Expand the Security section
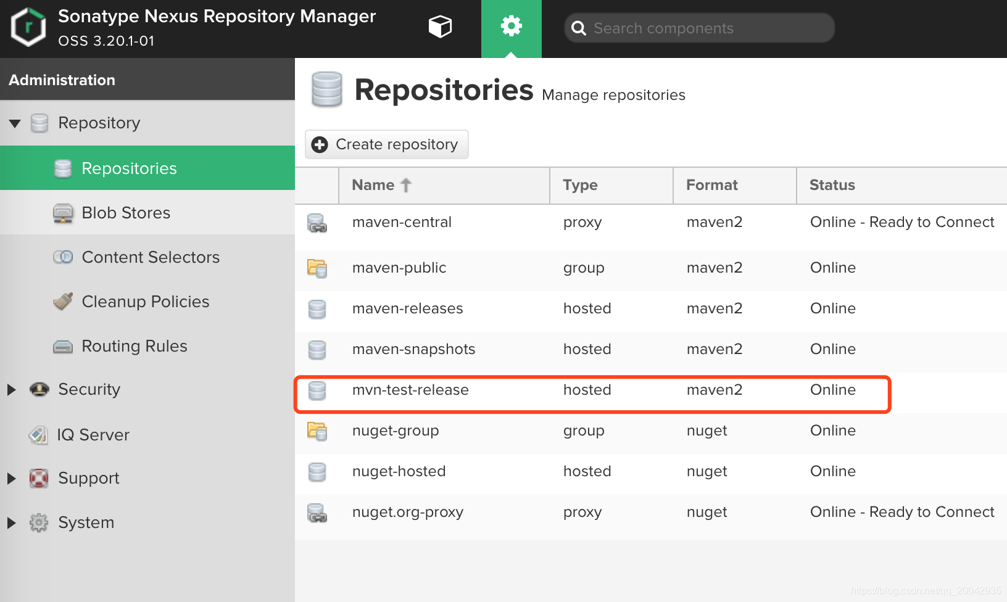 [12, 390]
